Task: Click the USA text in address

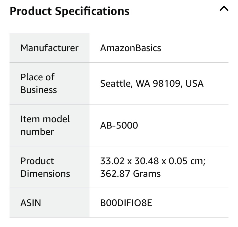Action: (x=195, y=83)
